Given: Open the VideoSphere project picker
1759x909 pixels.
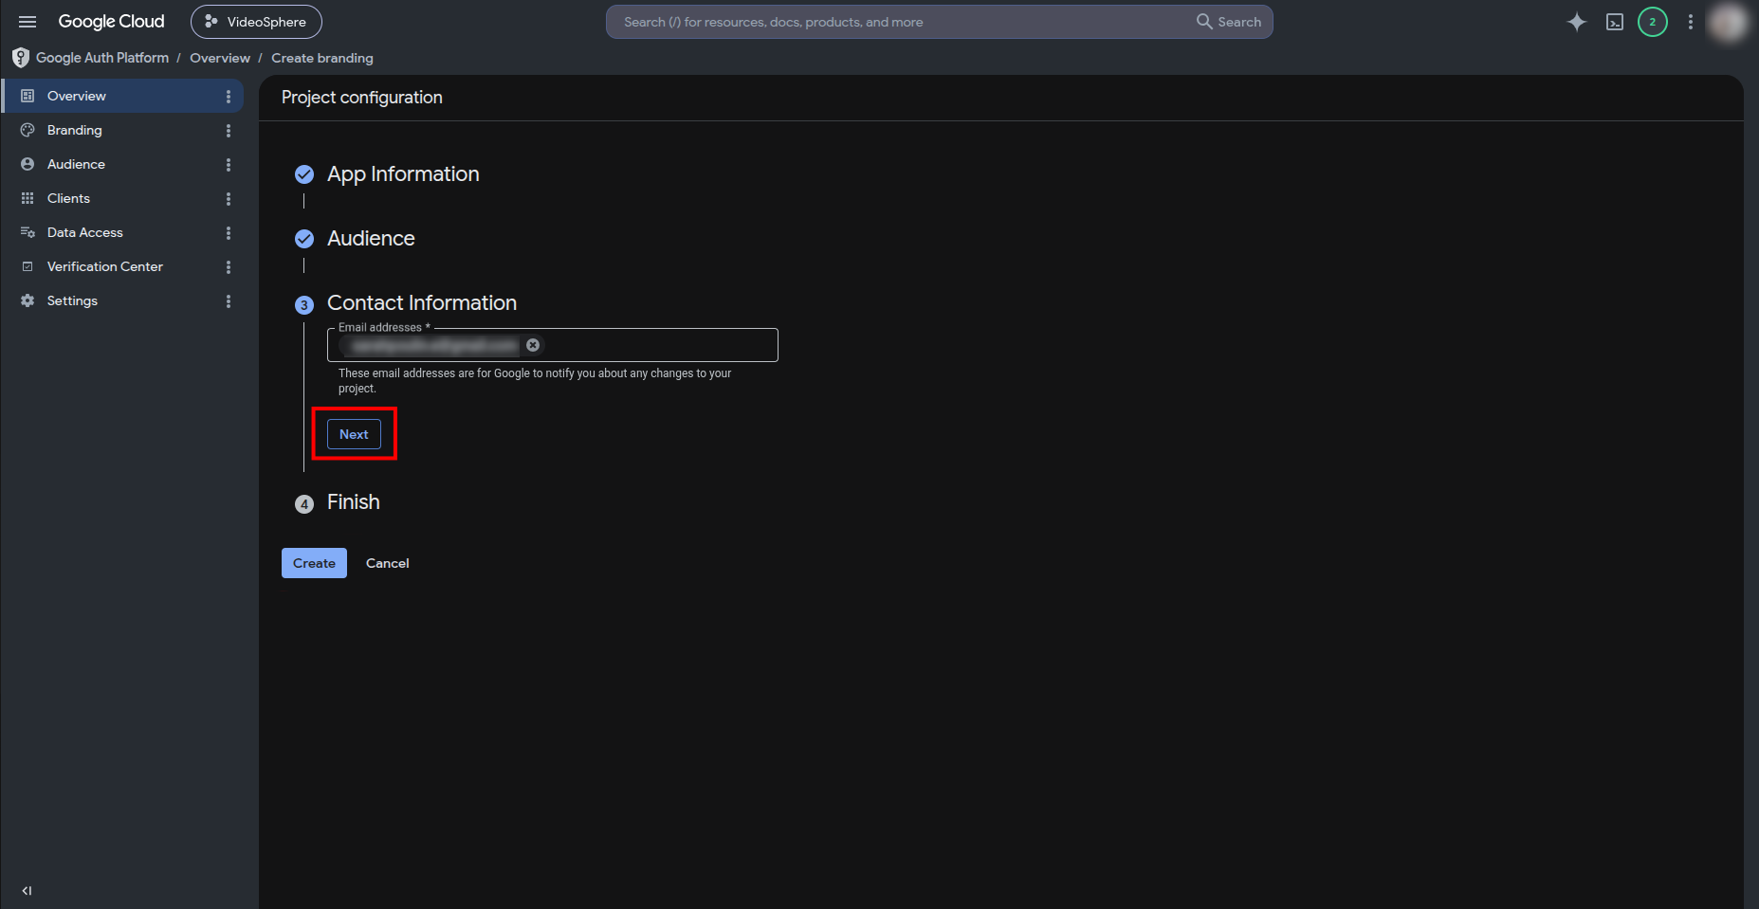Looking at the screenshot, I should 256,22.
